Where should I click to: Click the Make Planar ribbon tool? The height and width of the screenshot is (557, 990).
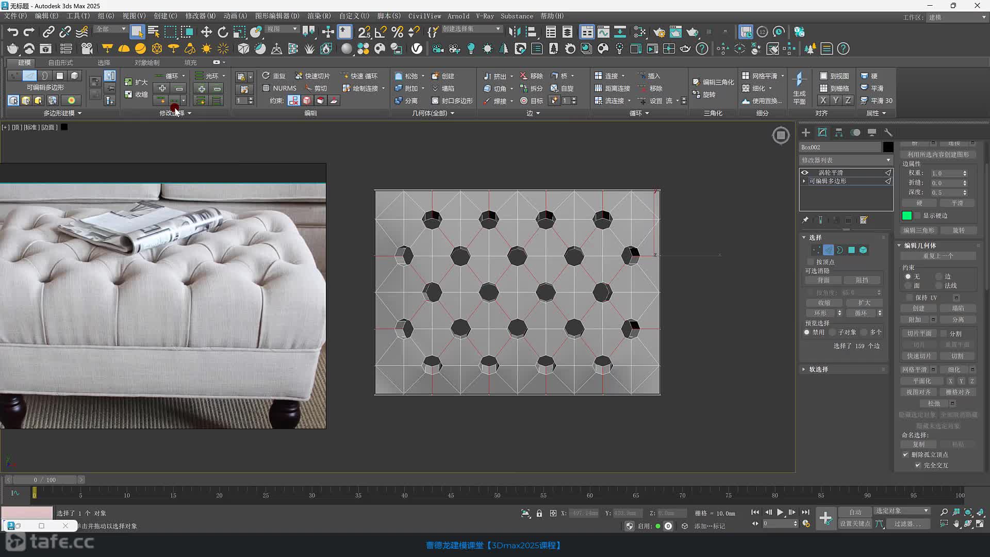pyautogui.click(x=799, y=88)
